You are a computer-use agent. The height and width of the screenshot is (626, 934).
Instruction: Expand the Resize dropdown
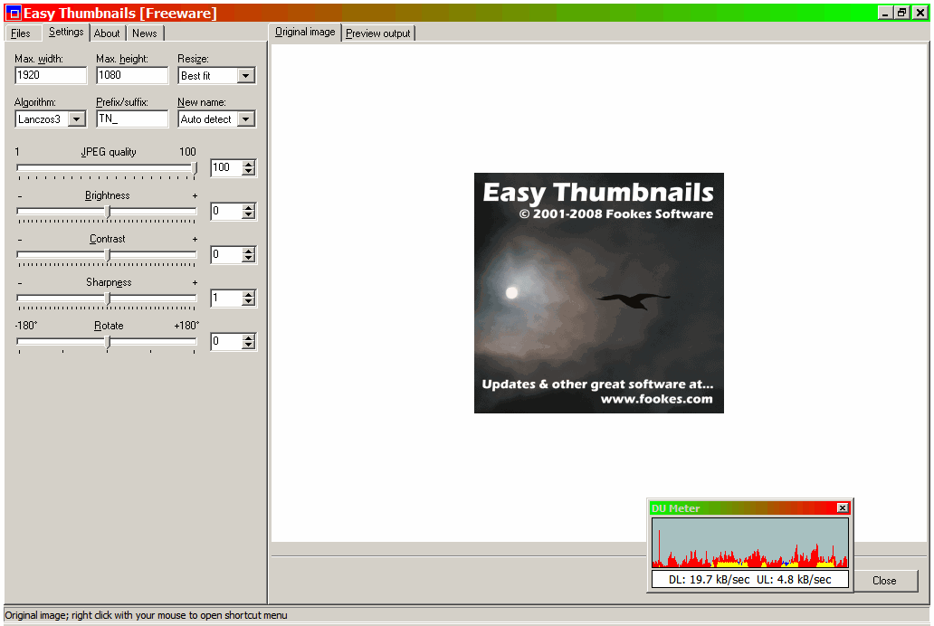point(245,76)
